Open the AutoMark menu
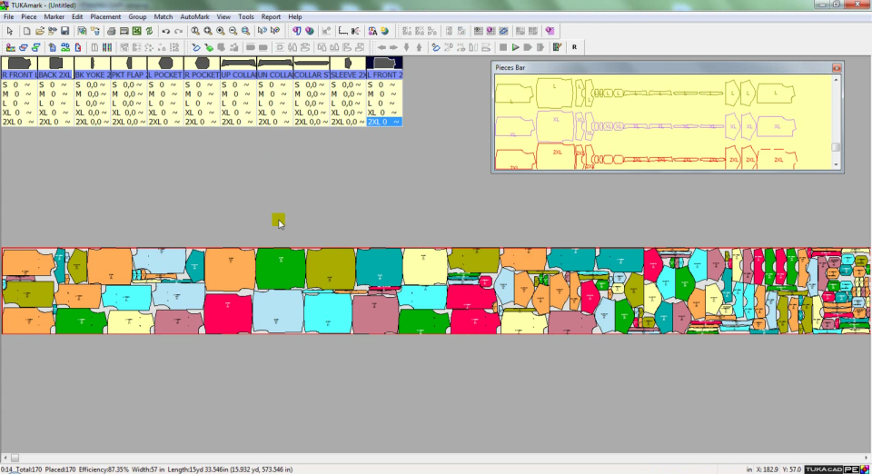Screen dimensions: 872x474 (194, 16)
